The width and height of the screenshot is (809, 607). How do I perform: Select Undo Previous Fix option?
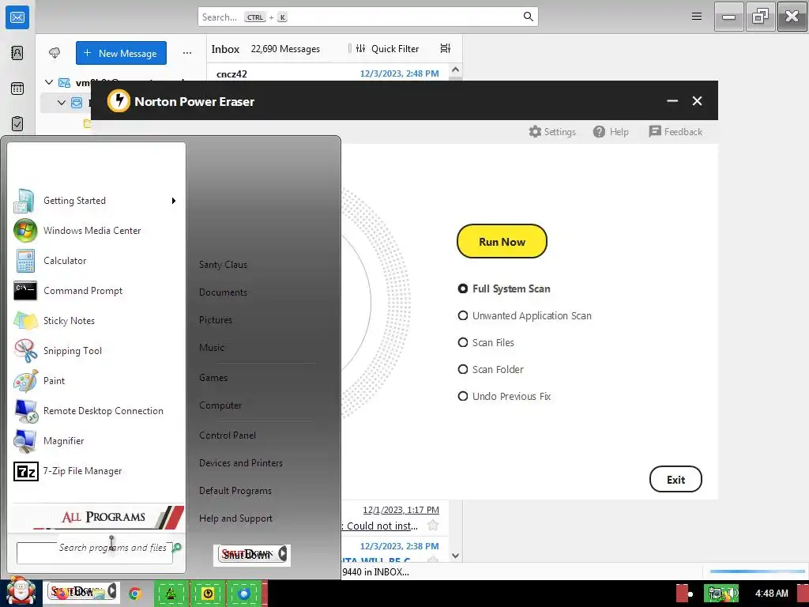coord(505,396)
